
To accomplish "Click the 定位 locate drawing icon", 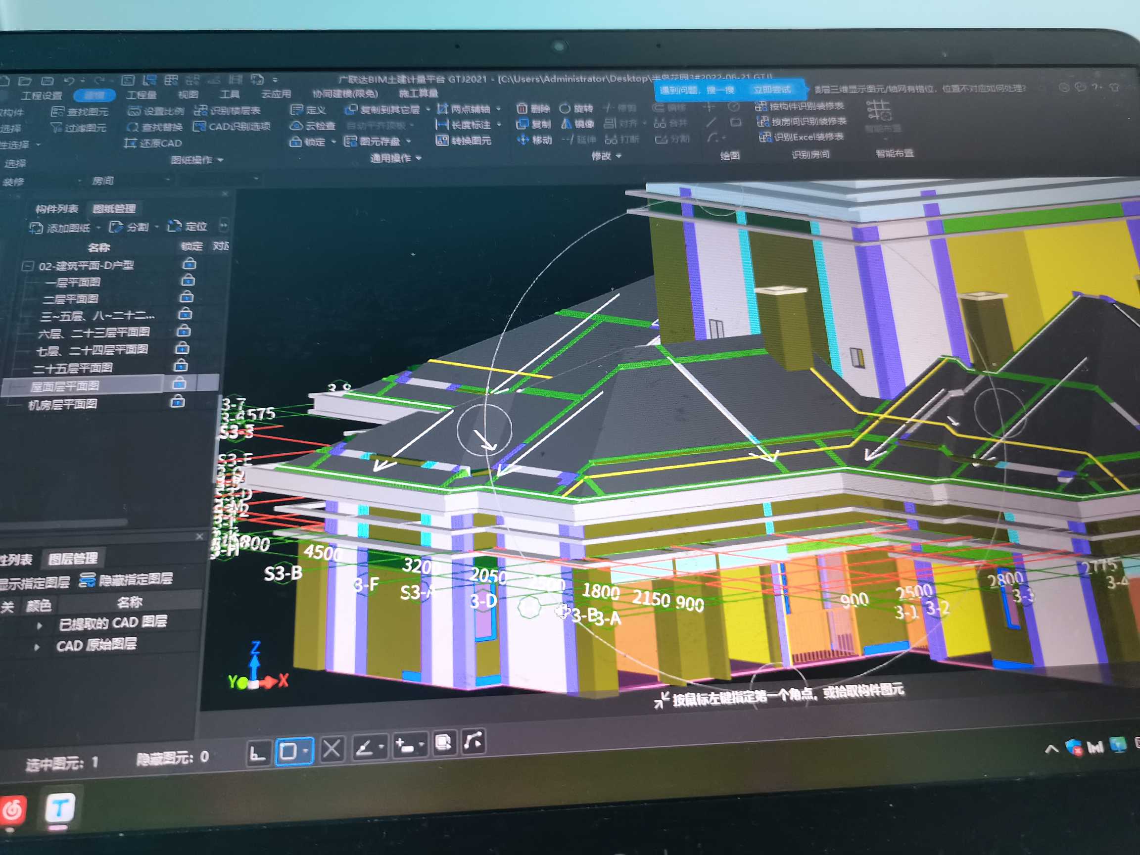I will [x=174, y=226].
